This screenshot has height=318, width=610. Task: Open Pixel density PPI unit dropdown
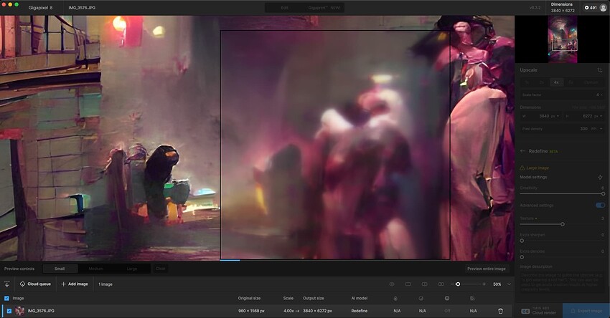[596, 129]
